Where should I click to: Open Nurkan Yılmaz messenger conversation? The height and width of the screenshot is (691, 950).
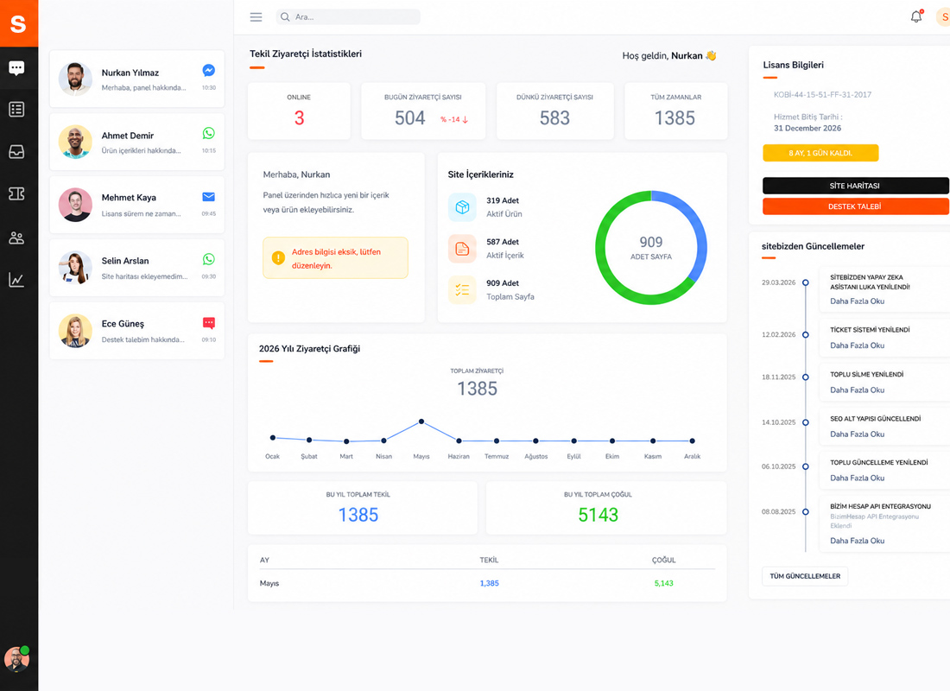click(x=137, y=79)
